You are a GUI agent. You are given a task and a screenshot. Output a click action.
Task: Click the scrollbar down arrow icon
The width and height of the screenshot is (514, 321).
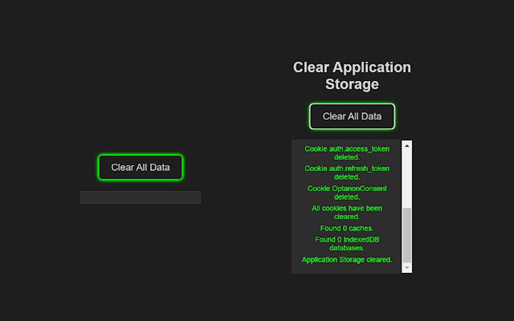coord(406,267)
